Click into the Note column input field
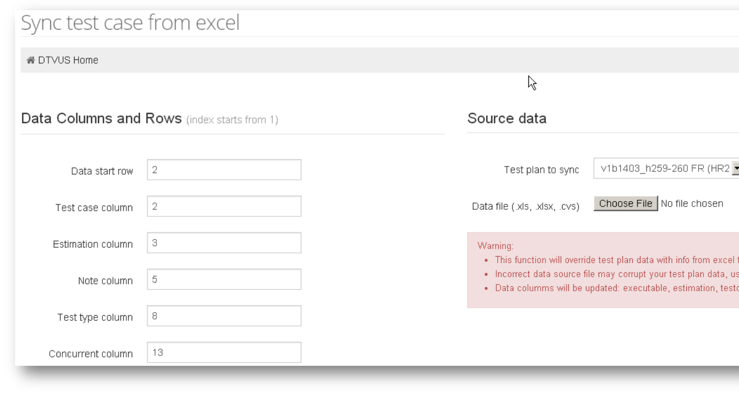739x396 pixels. tap(224, 280)
